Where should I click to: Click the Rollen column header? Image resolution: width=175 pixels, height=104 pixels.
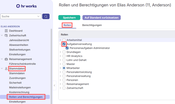tap(65, 35)
